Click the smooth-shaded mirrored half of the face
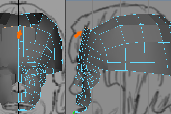Image resolution: width=171 pixels, height=114 pixels. pos(9,61)
